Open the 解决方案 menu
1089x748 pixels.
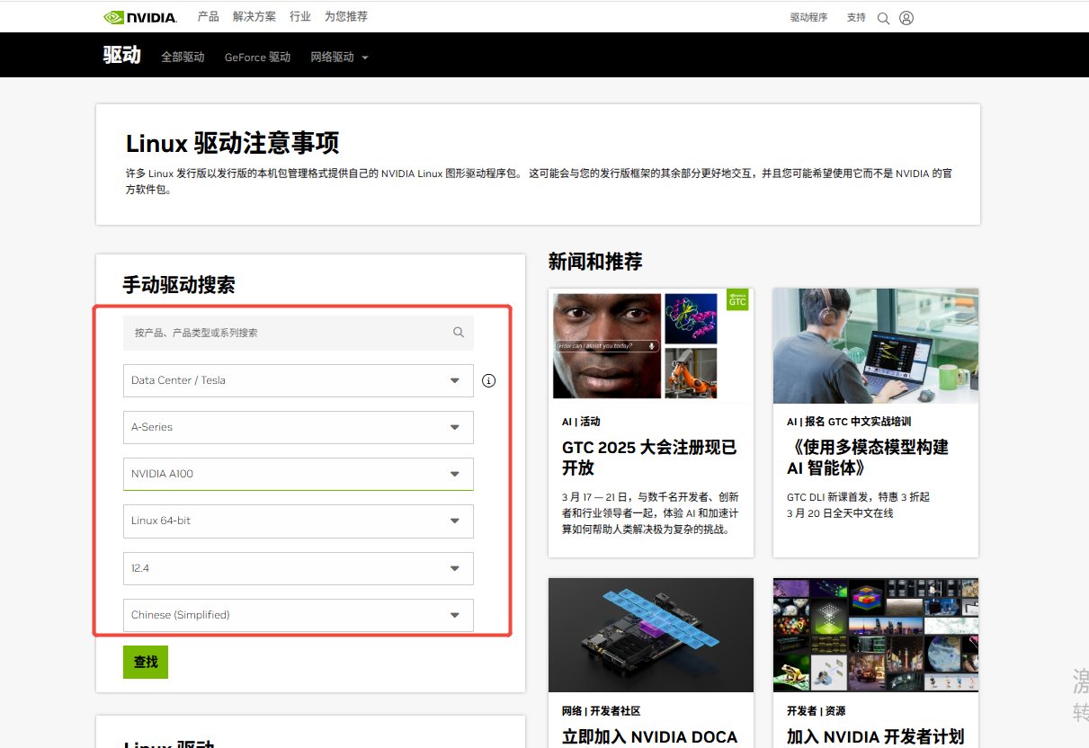(254, 17)
